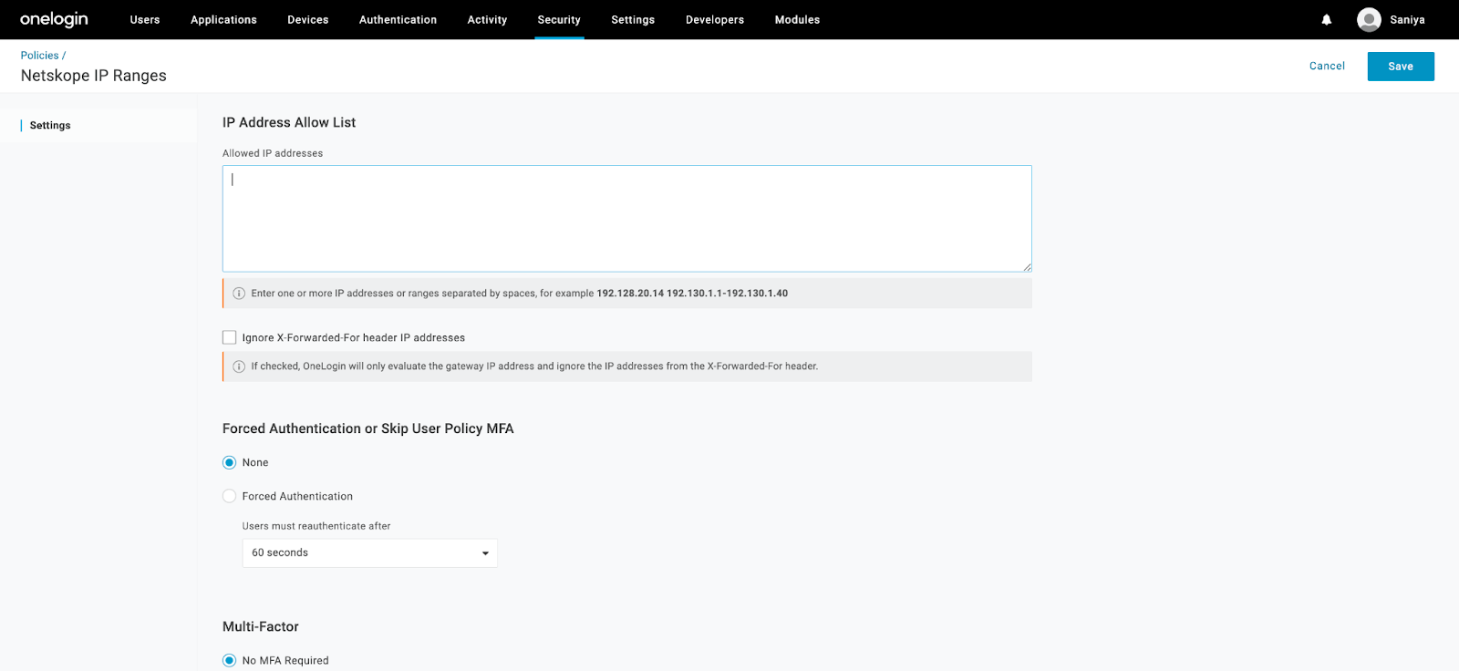
Task: Click the Multi-Factor heading
Action: click(x=261, y=626)
